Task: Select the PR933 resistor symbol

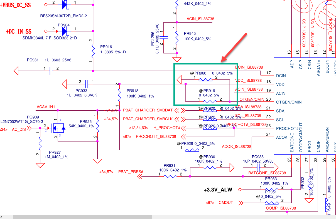Action: (x=271, y=190)
